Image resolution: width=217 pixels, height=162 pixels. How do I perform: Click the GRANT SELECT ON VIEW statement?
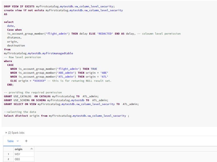point(71,104)
